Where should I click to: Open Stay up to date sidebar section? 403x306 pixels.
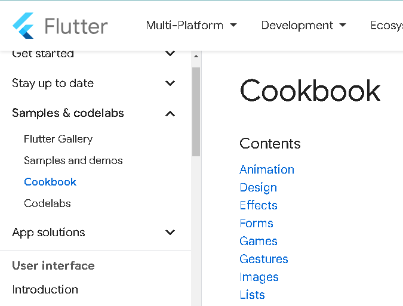tap(53, 84)
